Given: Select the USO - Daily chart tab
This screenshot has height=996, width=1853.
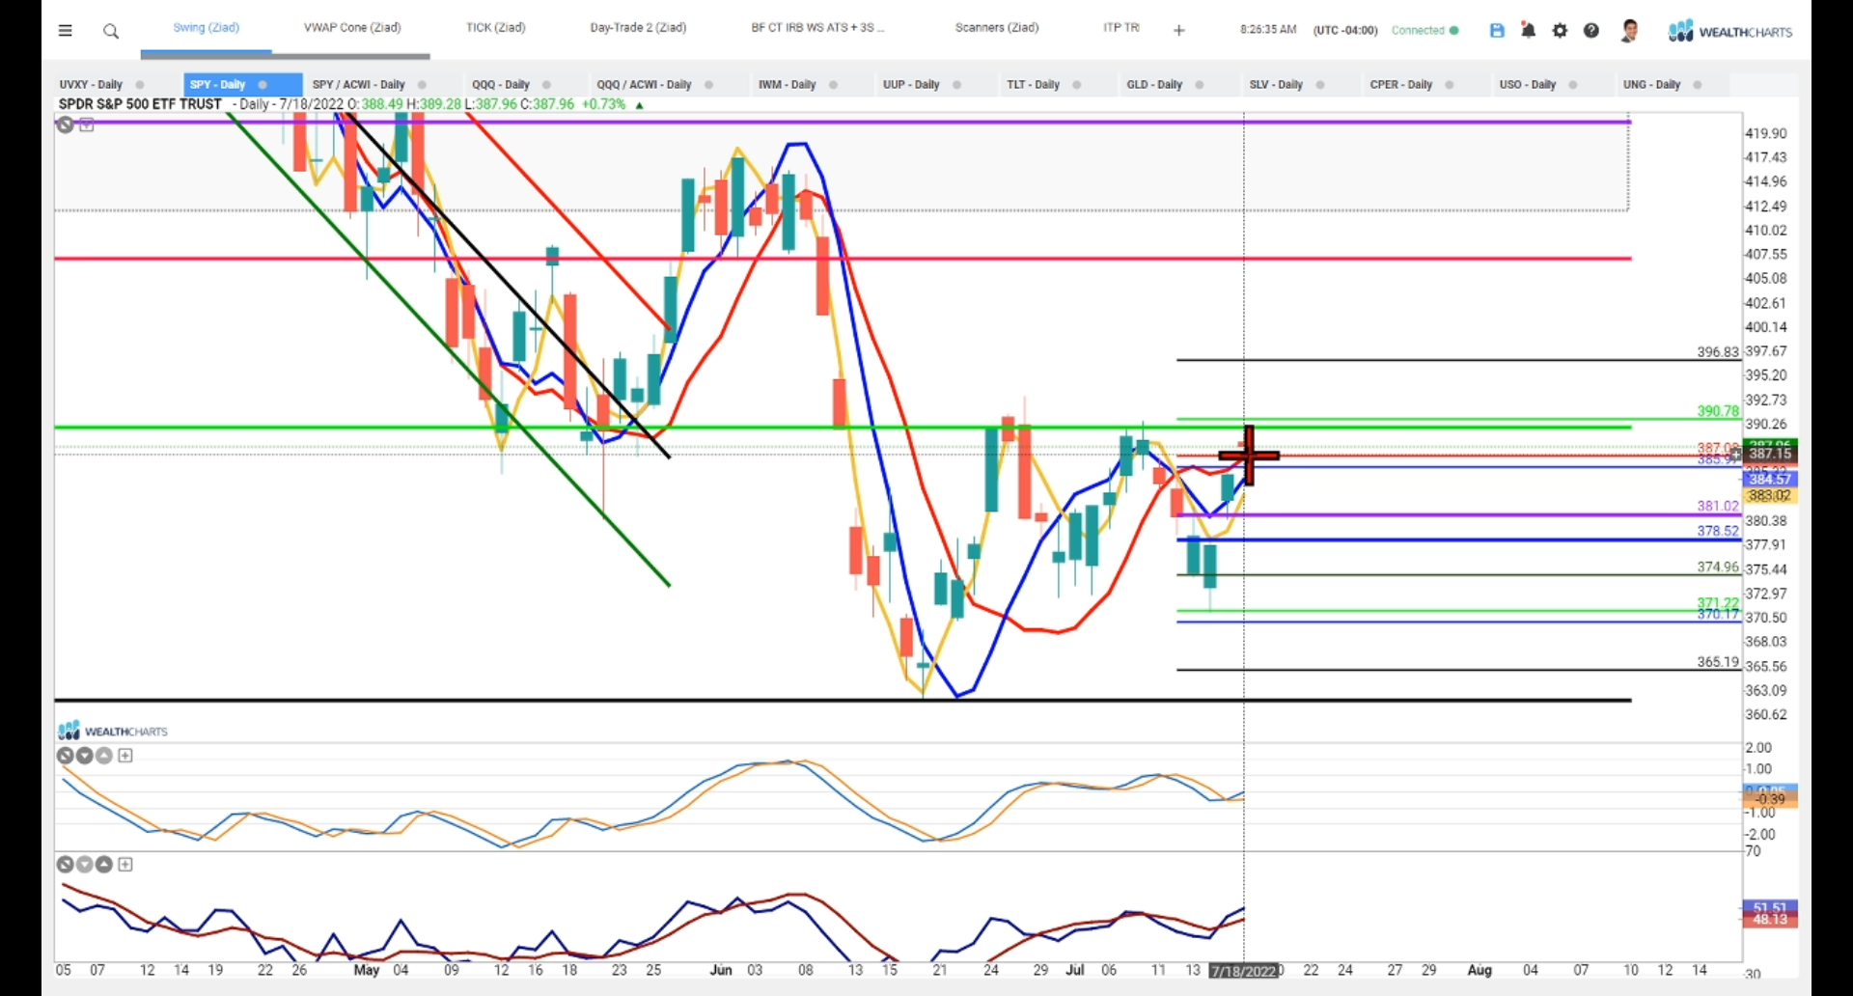Looking at the screenshot, I should (1527, 85).
